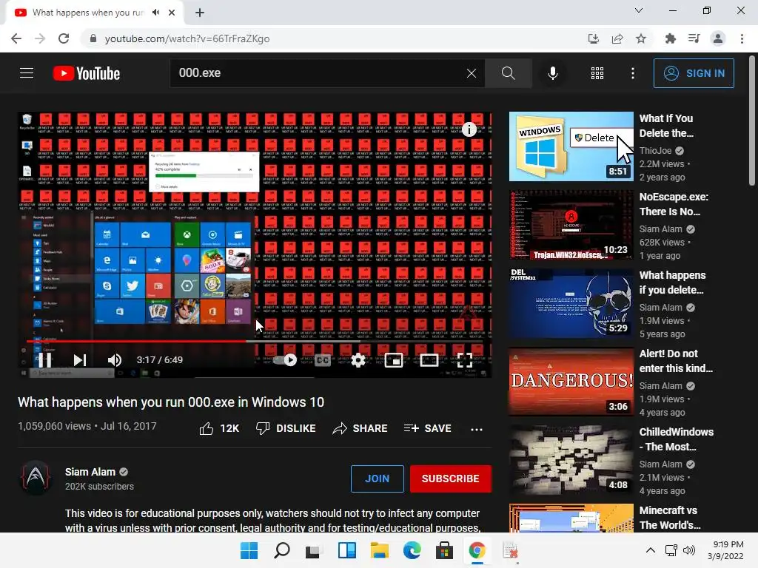The height and width of the screenshot is (568, 758).
Task: Click the JOIN membership button
Action: click(377, 479)
